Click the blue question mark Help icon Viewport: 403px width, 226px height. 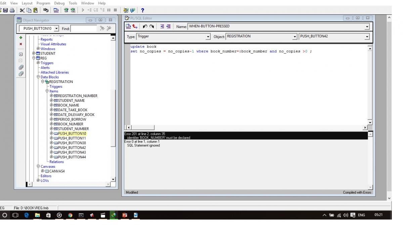coord(142,11)
